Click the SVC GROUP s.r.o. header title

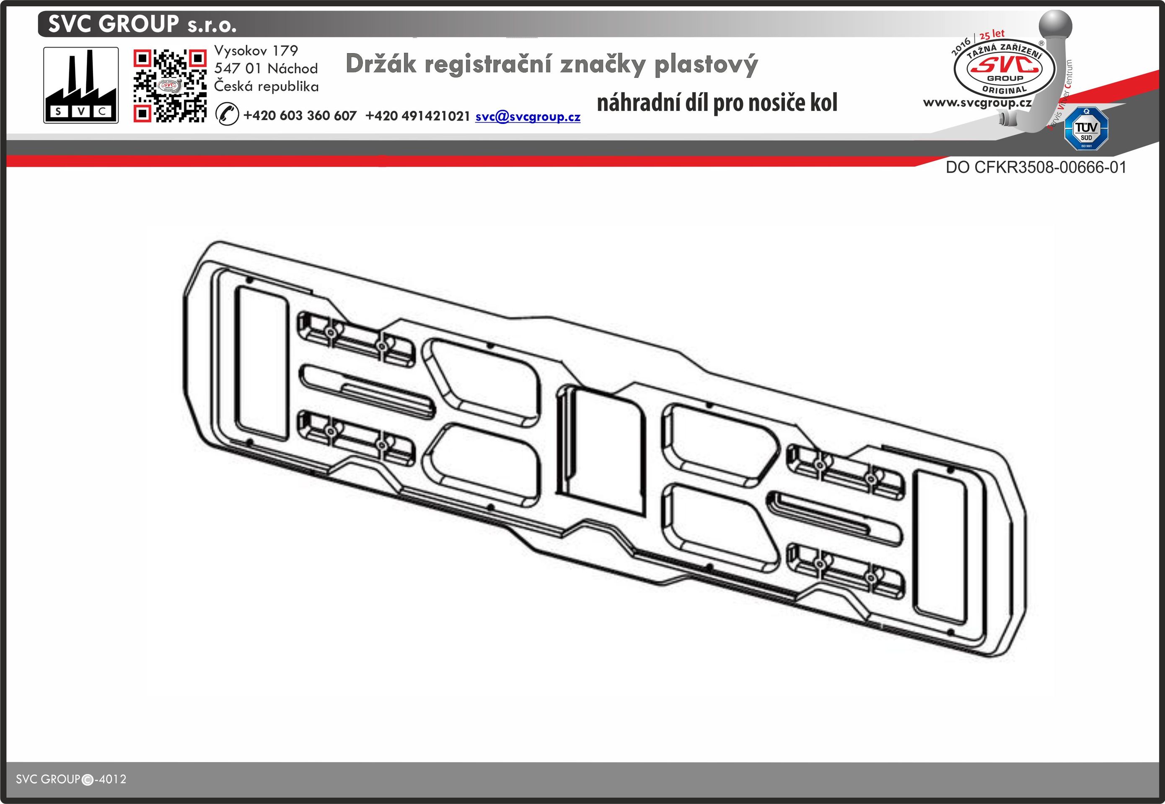pyautogui.click(x=142, y=24)
